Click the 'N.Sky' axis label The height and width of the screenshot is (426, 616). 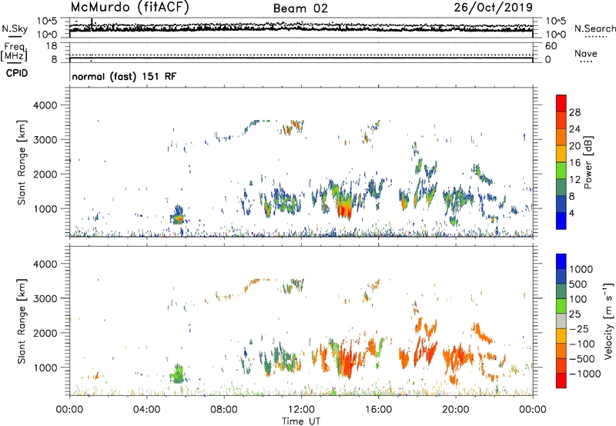[x=15, y=28]
